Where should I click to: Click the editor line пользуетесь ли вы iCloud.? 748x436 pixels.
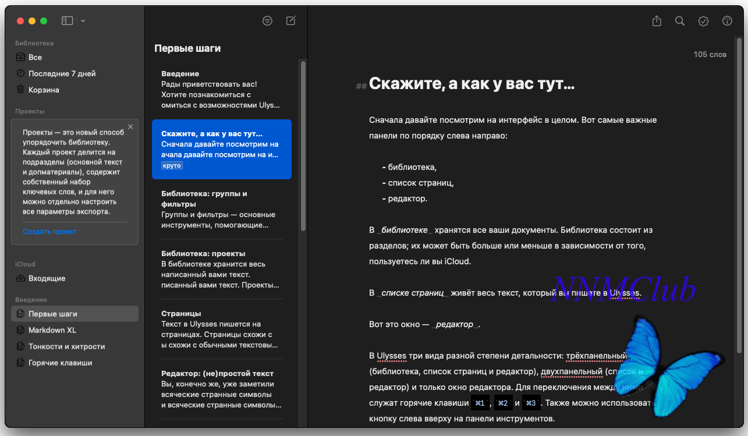click(420, 261)
